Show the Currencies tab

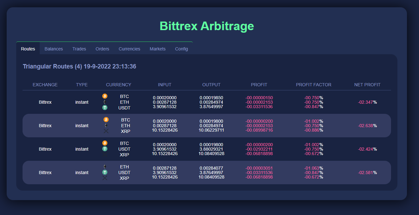pyautogui.click(x=129, y=49)
